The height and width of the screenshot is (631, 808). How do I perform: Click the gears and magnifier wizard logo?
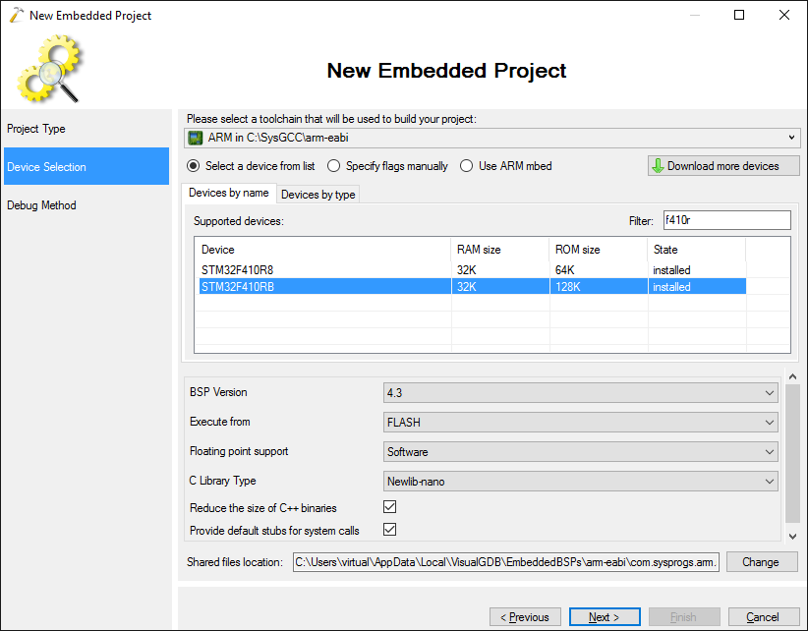coord(49,69)
